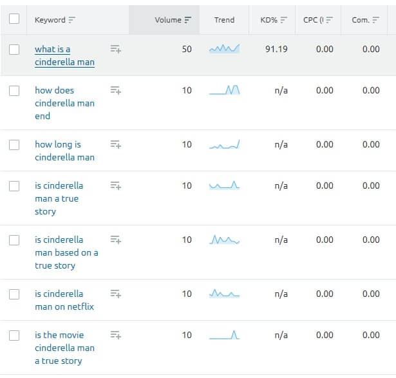Add 'is cinderella man on netflix' to list
This screenshot has height=378, width=396.
pos(116,294)
